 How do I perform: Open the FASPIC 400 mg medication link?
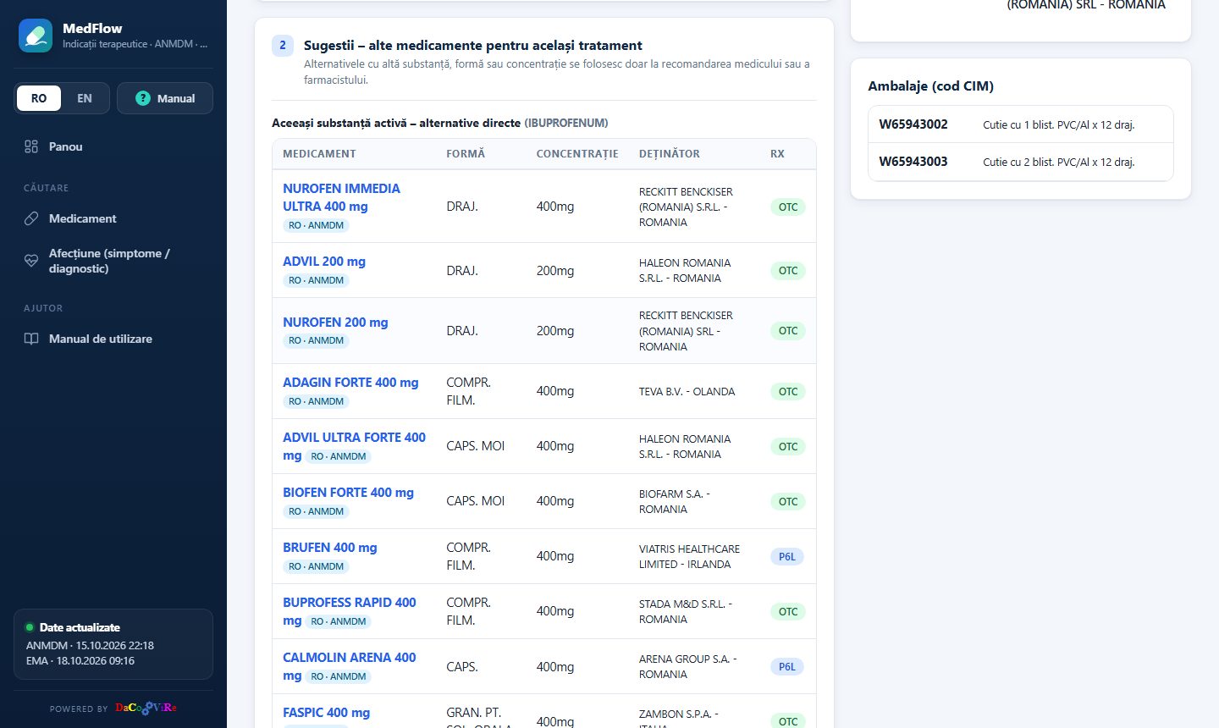point(326,713)
